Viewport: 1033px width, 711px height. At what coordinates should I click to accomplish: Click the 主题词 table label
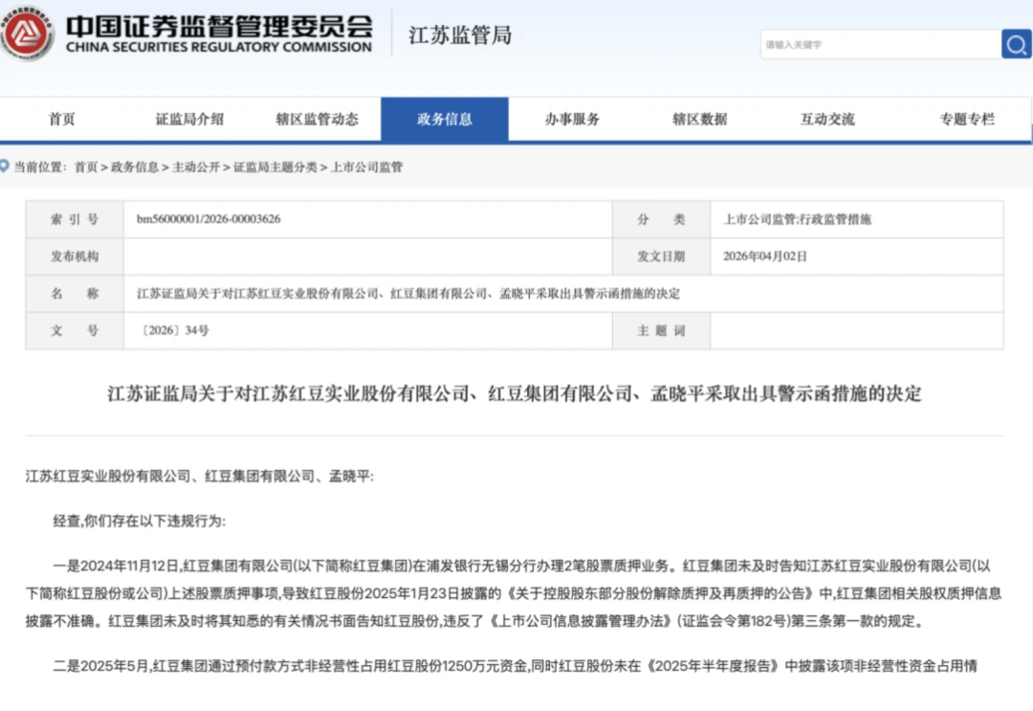click(x=661, y=331)
